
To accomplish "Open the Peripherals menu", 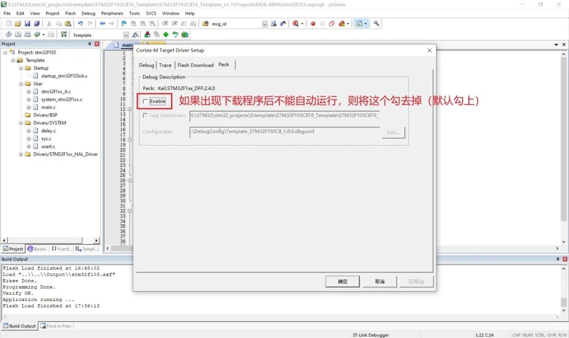I will (x=112, y=13).
